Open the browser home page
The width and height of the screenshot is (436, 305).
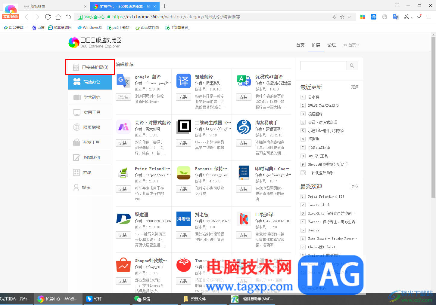pyautogui.click(x=58, y=17)
